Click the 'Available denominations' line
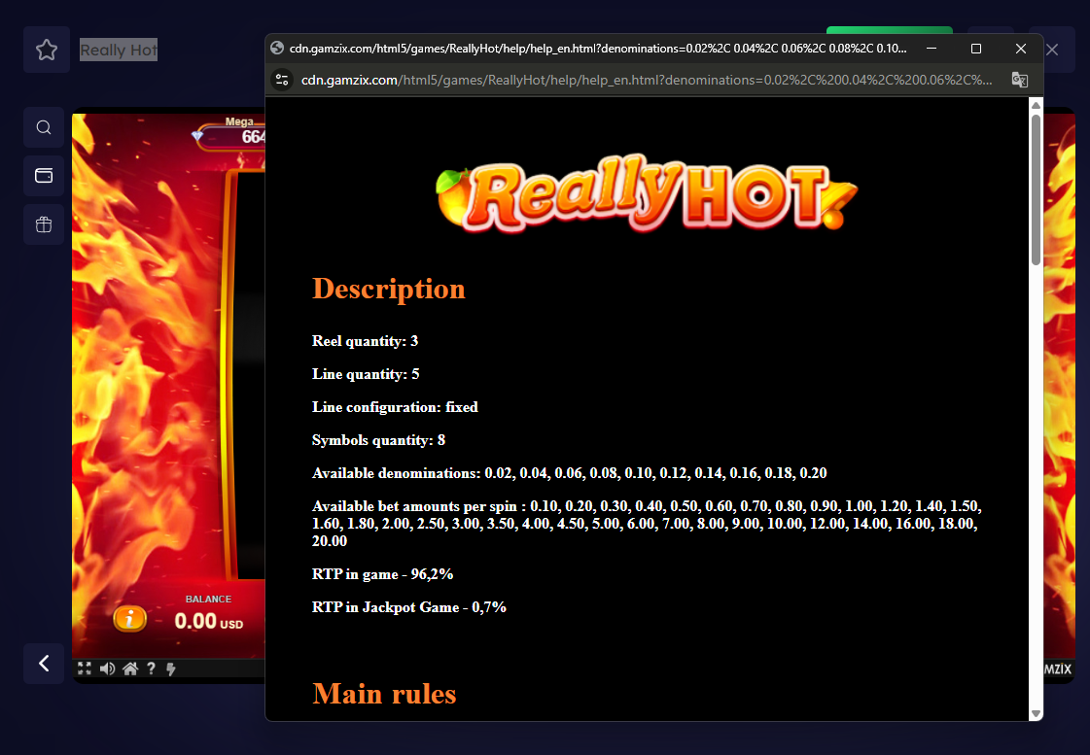The height and width of the screenshot is (755, 1090). pos(570,473)
